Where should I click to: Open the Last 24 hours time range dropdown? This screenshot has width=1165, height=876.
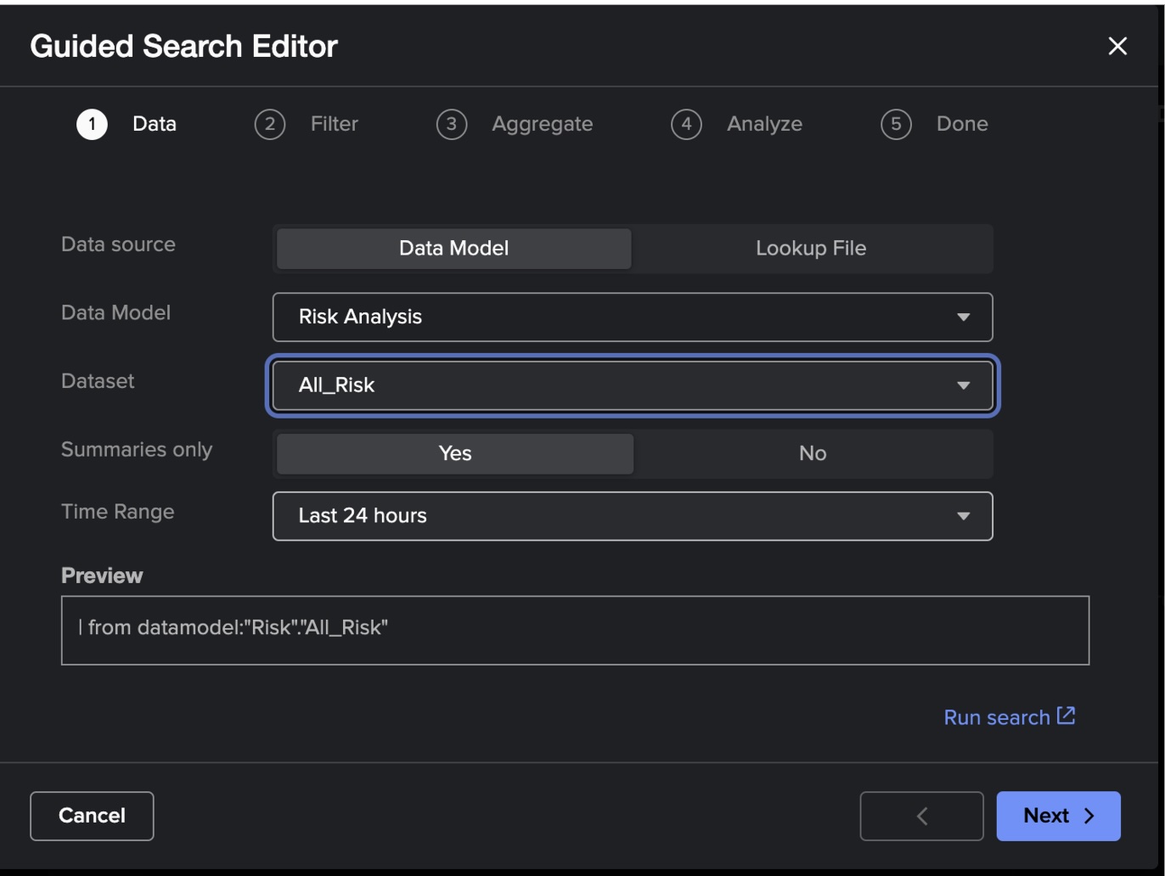tap(633, 516)
